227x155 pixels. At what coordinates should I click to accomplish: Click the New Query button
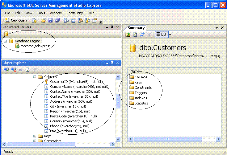coord(16,20)
